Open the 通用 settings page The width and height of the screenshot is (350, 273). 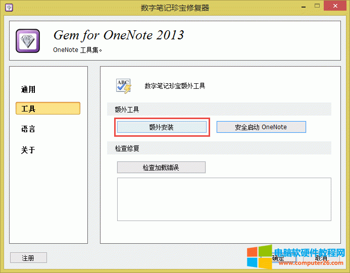click(28, 89)
